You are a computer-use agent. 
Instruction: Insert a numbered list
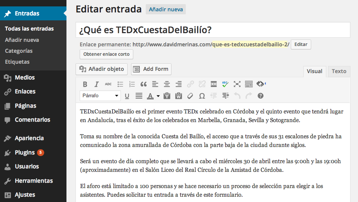[132, 84]
